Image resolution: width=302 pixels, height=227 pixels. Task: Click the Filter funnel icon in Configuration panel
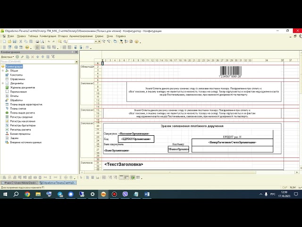click(53, 57)
